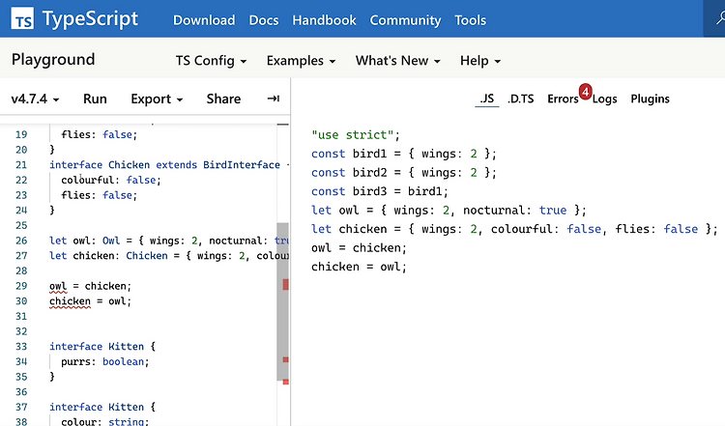Open the TS Config dropdown
Screen dimensions: 725x426
tap(211, 61)
